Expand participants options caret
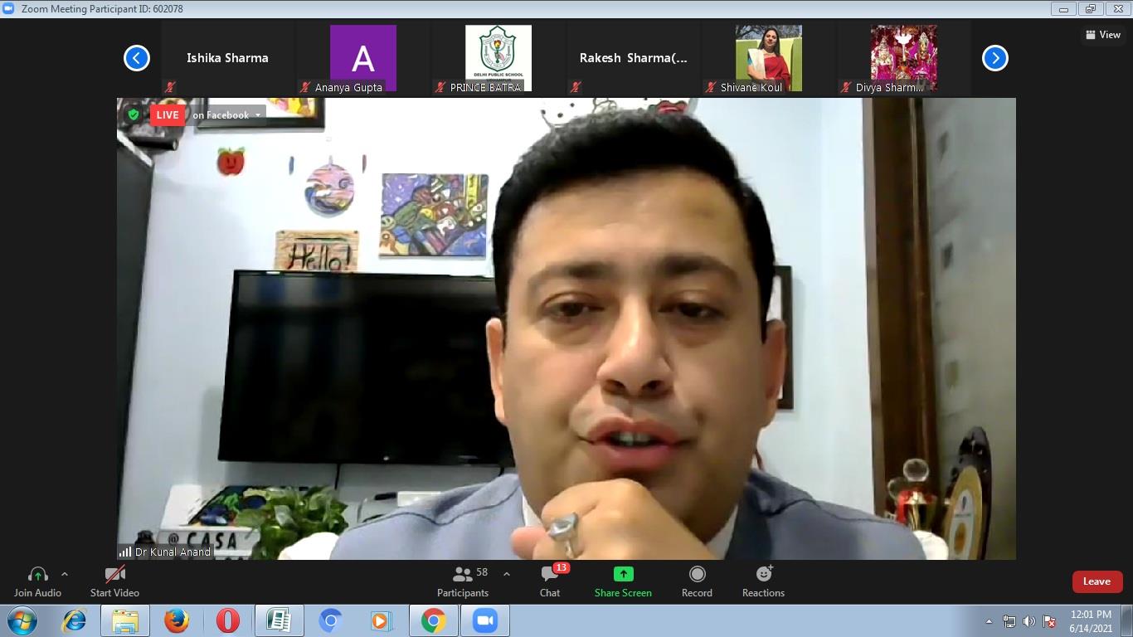Viewport: 1133px width, 637px height. pos(507,574)
